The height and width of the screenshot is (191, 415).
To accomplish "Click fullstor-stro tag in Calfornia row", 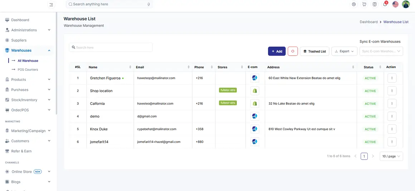I will 228,103.
